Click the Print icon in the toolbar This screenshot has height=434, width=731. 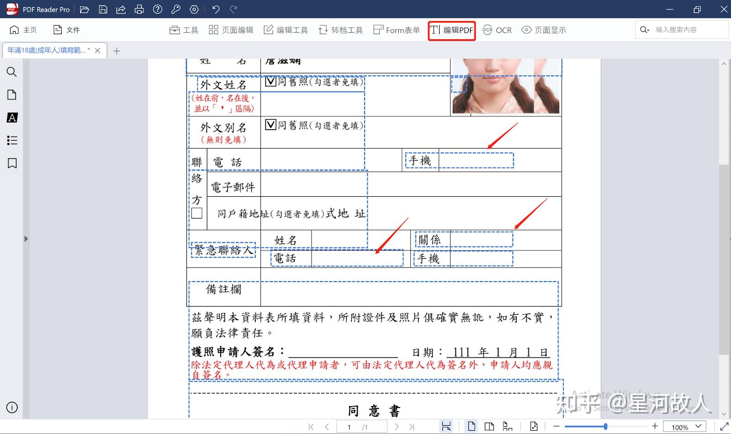coord(139,9)
